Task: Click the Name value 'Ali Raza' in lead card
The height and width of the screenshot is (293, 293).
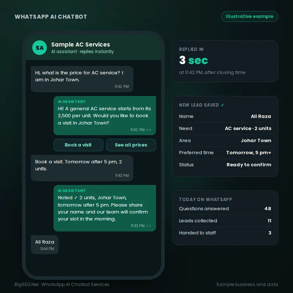Action: 261,116
